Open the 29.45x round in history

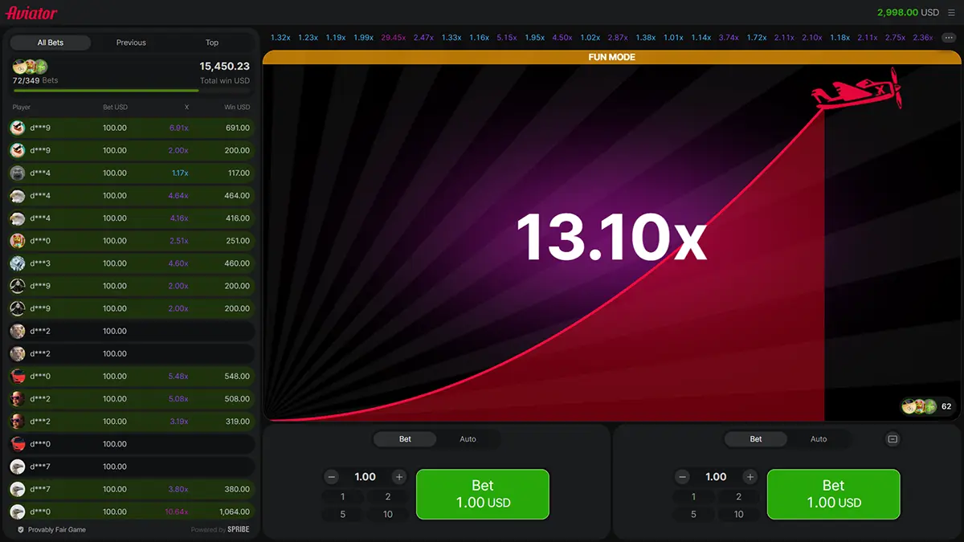[x=393, y=38]
